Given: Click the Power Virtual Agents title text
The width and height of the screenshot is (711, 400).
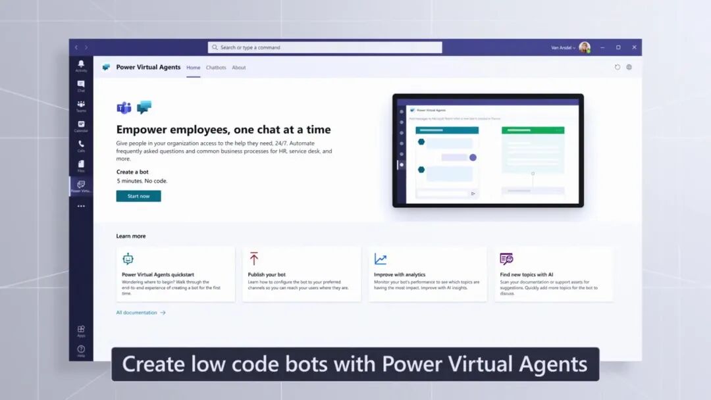Looking at the screenshot, I should click(148, 67).
